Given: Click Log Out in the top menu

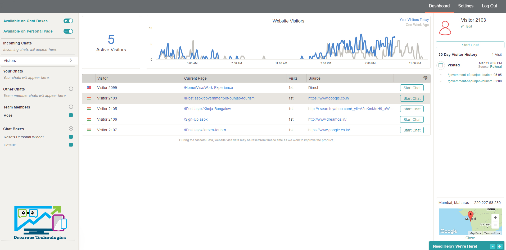Looking at the screenshot, I should click(489, 6).
